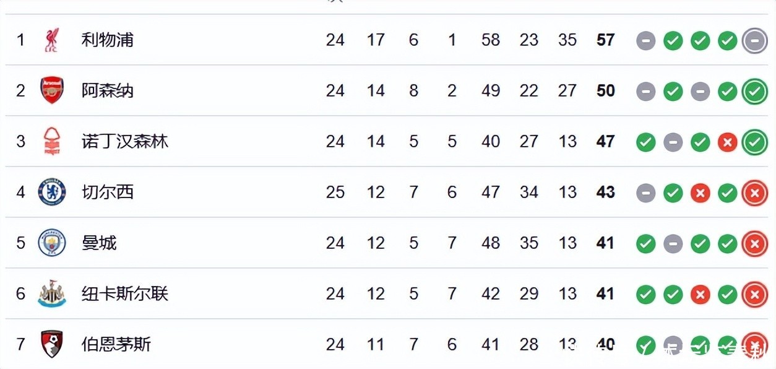This screenshot has width=776, height=369.
Task: Click the Bournemouth club crest
Action: (x=52, y=344)
